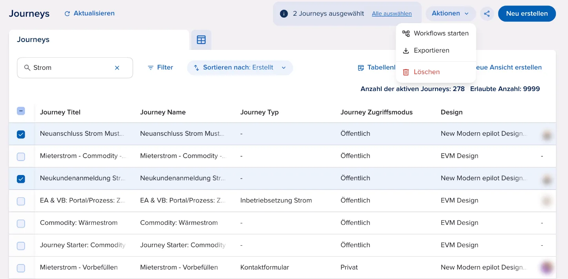The height and width of the screenshot is (279, 568).
Task: Open the Filter button
Action: click(x=160, y=67)
